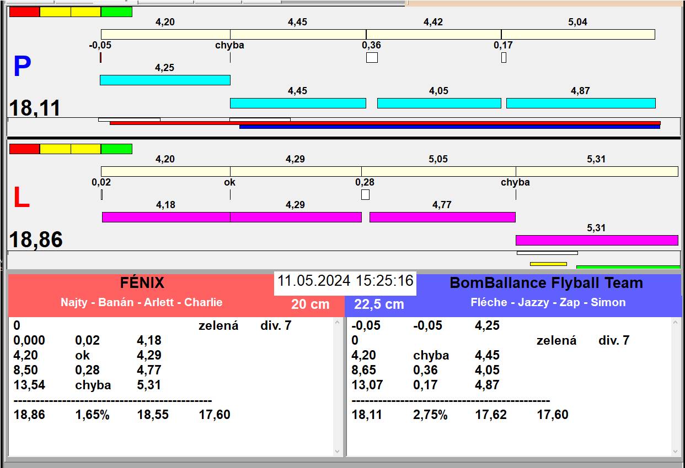This screenshot has height=468, width=685.
Task: Click the 22,5 cm jump height label
Action: (379, 304)
